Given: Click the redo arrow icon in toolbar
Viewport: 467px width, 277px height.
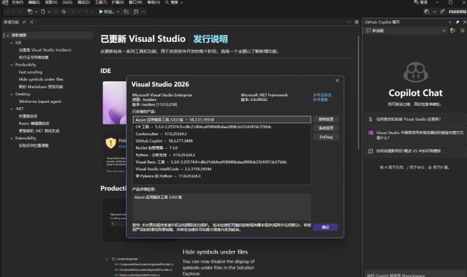Looking at the screenshot, I should click(87, 11).
